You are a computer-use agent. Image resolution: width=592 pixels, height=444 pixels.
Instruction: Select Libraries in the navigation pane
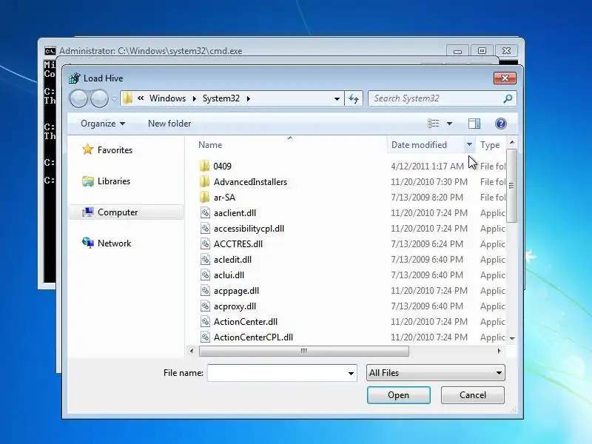click(114, 181)
